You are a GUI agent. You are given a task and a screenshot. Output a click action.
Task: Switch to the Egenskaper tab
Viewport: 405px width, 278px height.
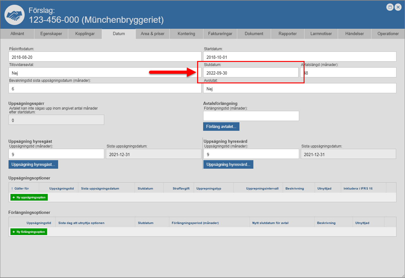coord(51,34)
